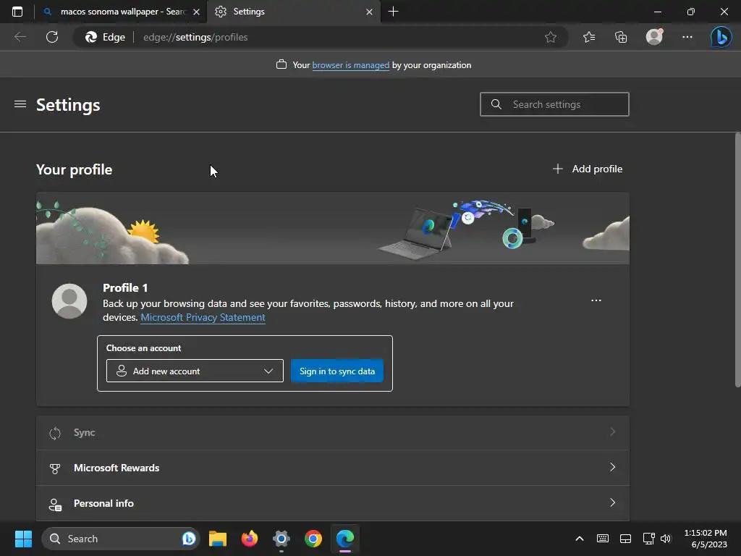Viewport: 741px width, 556px height.
Task: Open Profile 1 more options ellipsis
Action: click(596, 300)
